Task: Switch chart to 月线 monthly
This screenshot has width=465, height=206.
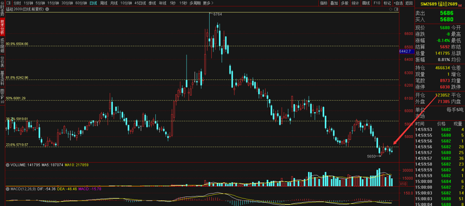Action: click(113, 3)
